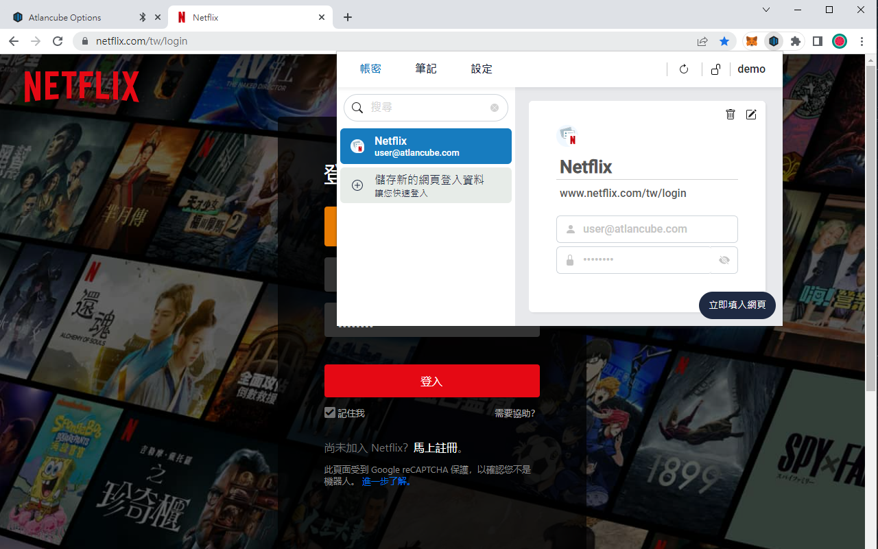
Task: Toggle the browser side panel
Action: tap(818, 41)
